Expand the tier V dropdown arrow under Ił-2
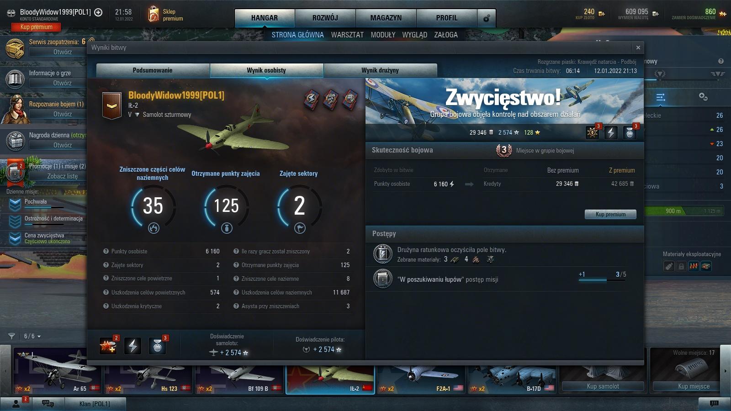This screenshot has height=411, width=731. point(137,115)
